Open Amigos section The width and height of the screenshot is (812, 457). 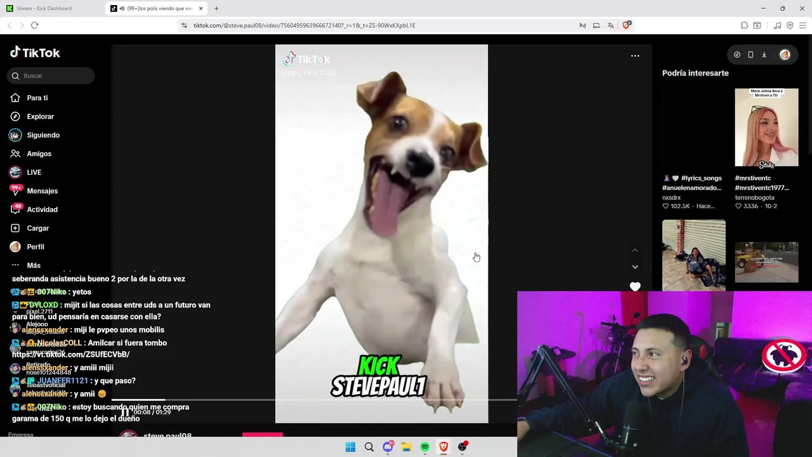click(x=39, y=154)
